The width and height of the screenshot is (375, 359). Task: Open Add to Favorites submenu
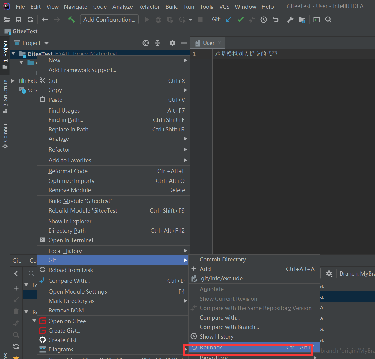(114, 160)
